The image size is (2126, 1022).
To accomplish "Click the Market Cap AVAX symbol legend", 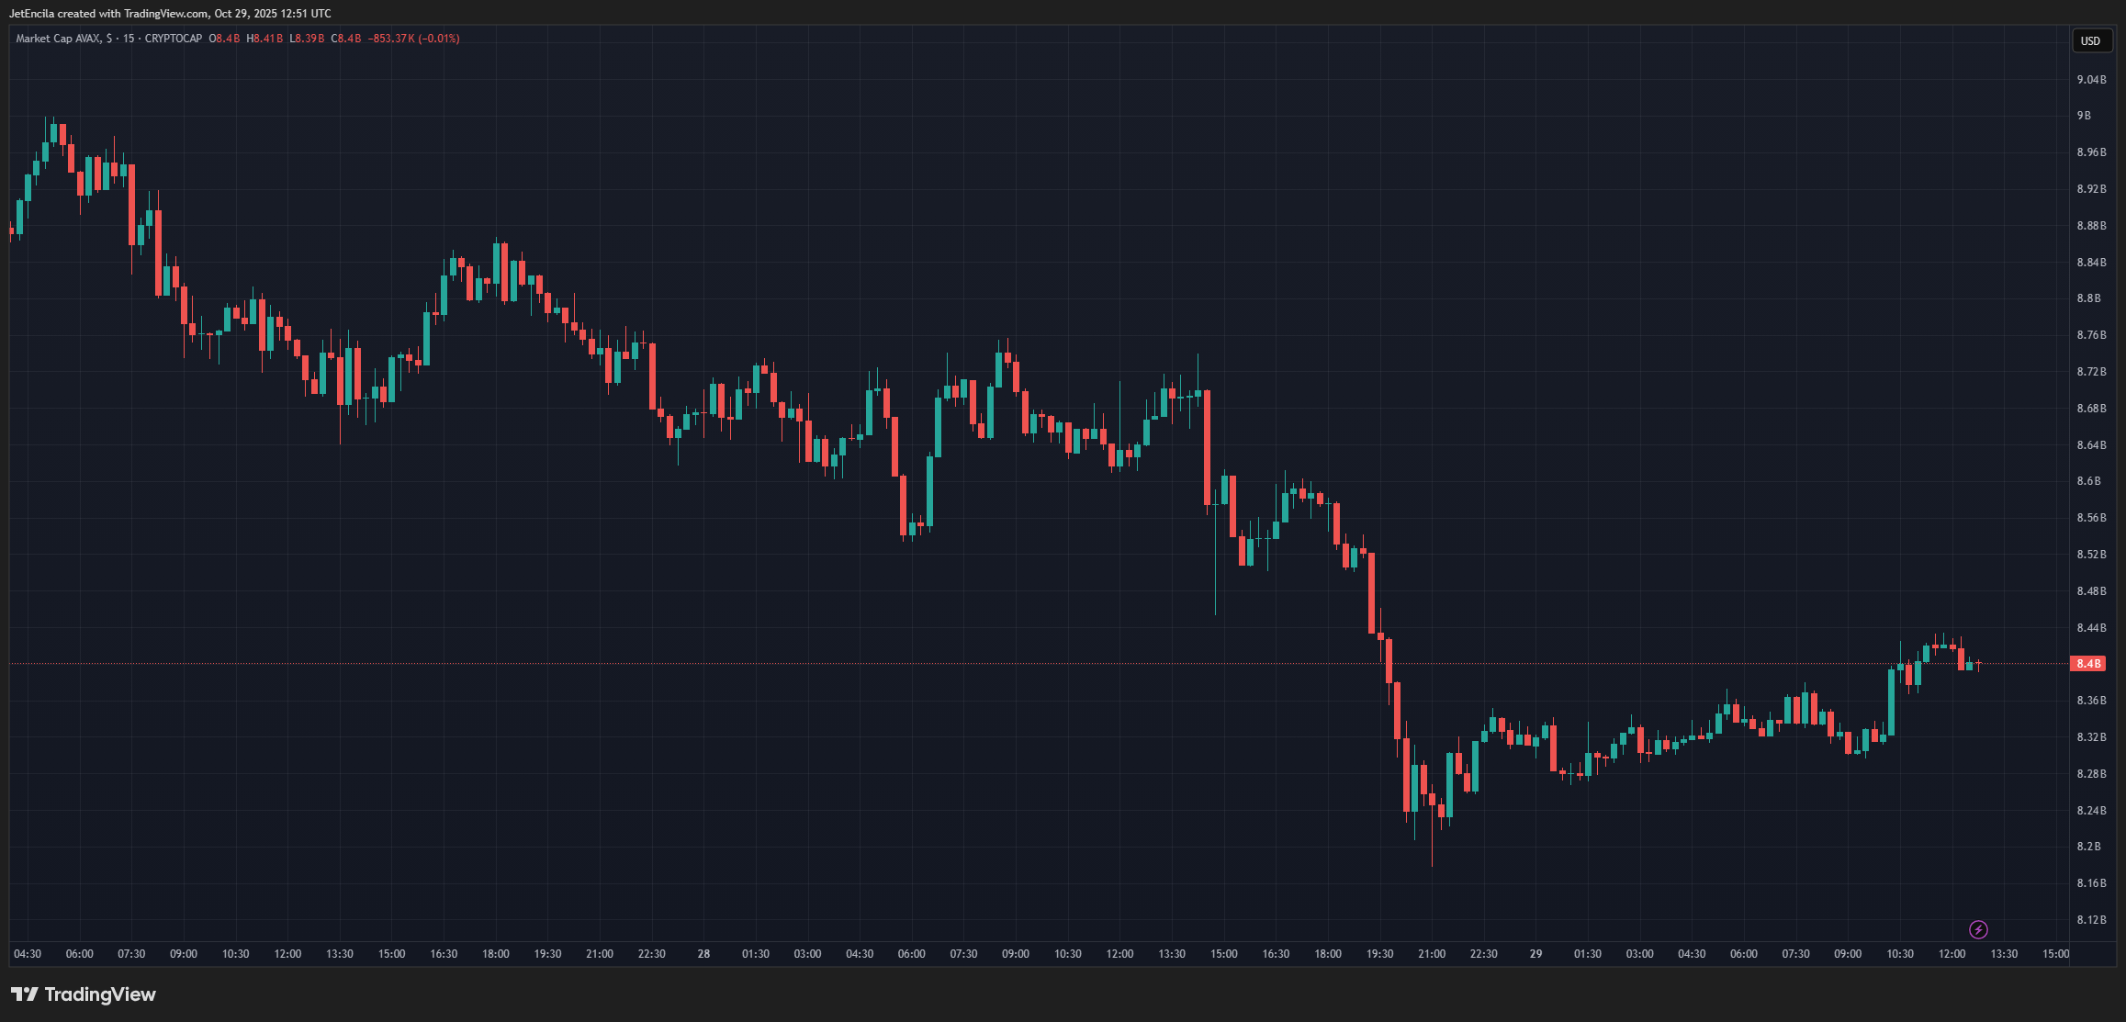I will (58, 39).
